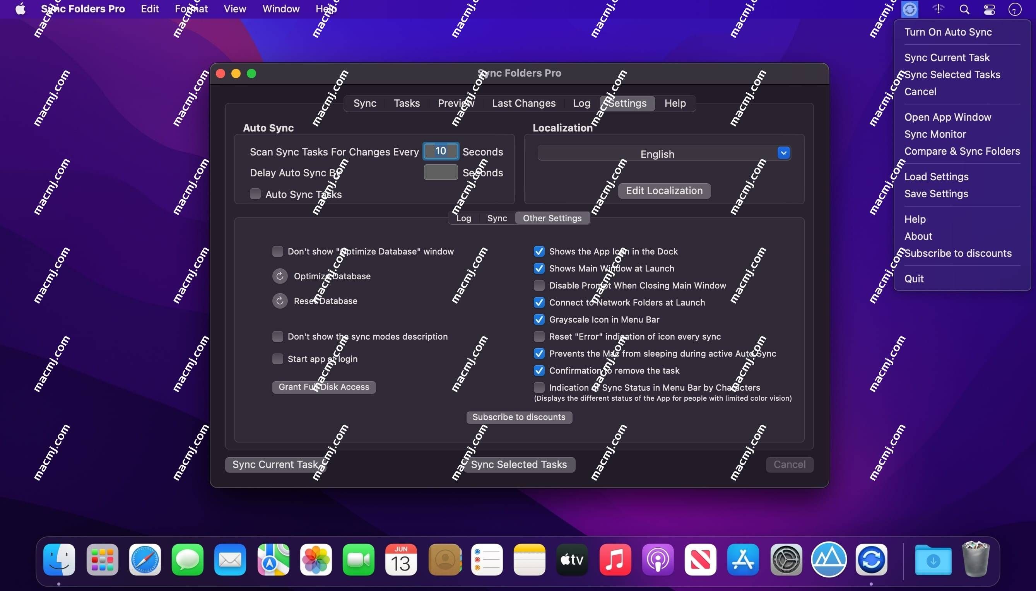
Task: Open Photos from the Dock
Action: pyautogui.click(x=316, y=560)
